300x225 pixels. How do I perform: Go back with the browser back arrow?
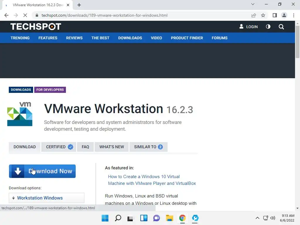(6, 15)
